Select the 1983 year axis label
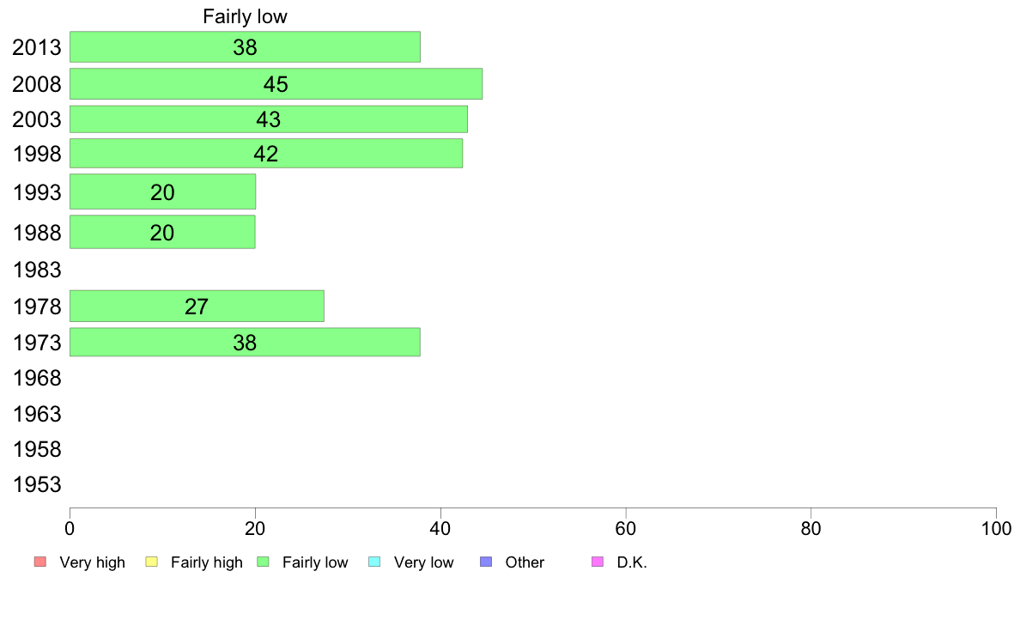 click(37, 270)
